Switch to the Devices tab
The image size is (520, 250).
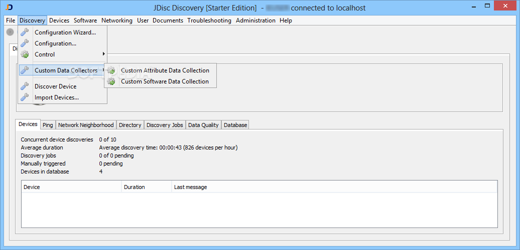(x=28, y=124)
